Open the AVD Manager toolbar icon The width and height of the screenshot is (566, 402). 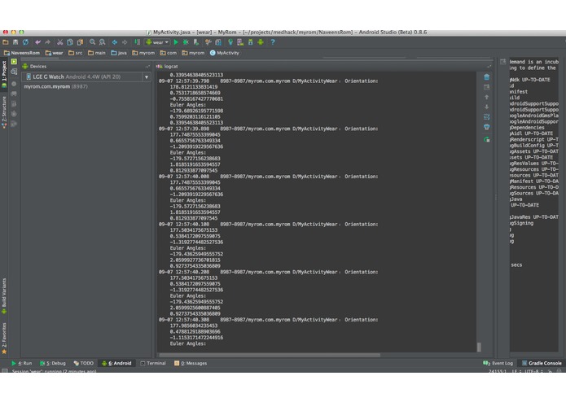240,42
